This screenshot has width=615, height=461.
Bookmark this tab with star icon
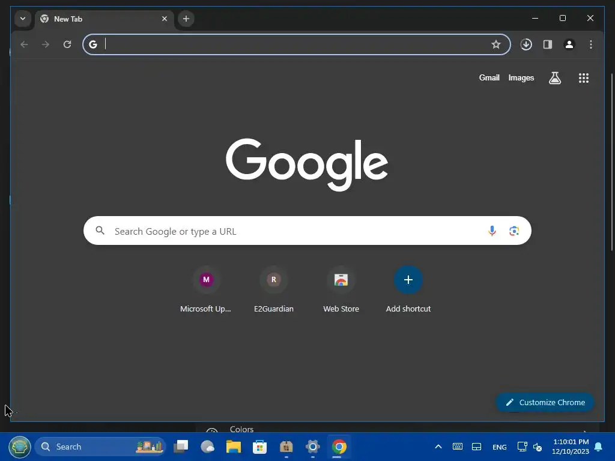tap(495, 44)
